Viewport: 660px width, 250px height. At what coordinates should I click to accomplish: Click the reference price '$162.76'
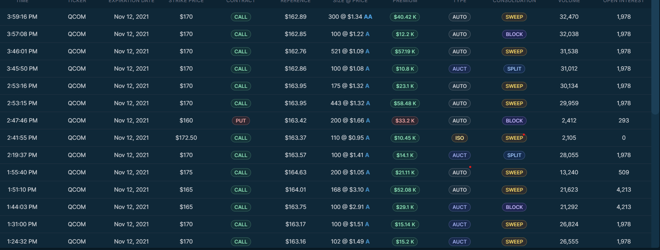click(x=295, y=52)
